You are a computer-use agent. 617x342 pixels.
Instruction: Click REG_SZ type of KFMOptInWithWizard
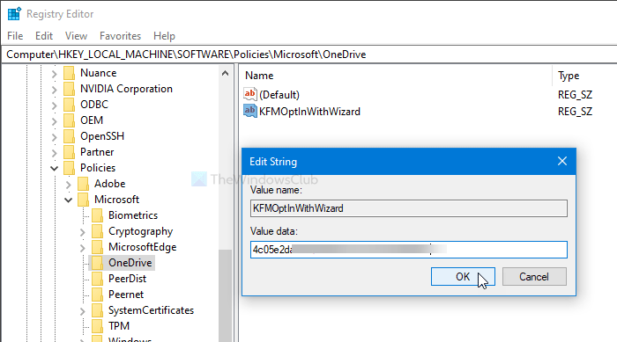coord(575,112)
